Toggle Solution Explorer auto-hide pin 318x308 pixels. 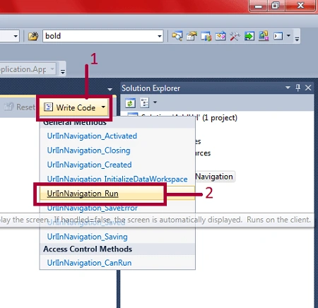(298, 88)
